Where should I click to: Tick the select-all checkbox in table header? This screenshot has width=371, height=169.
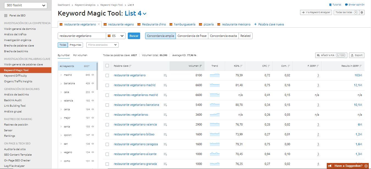click(x=107, y=66)
